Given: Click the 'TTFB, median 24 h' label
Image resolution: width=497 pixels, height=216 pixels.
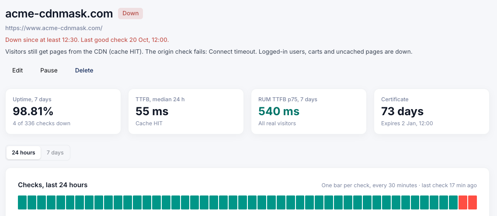Looking at the screenshot, I should coord(160,99).
